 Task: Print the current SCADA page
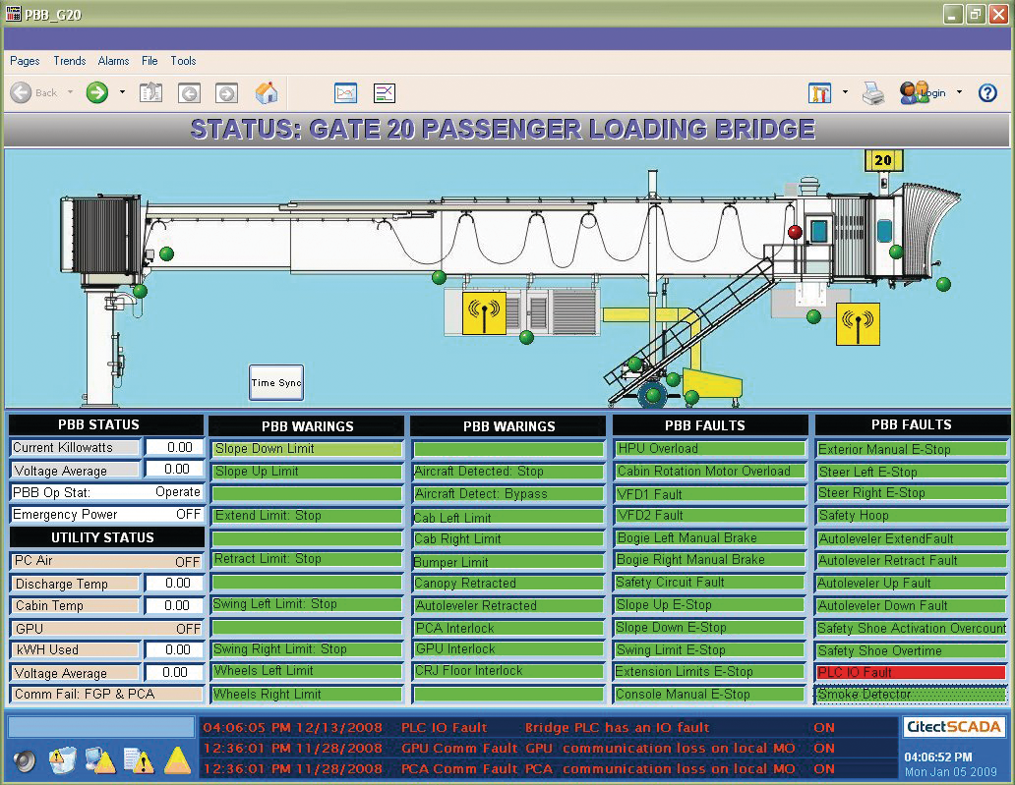pos(875,93)
